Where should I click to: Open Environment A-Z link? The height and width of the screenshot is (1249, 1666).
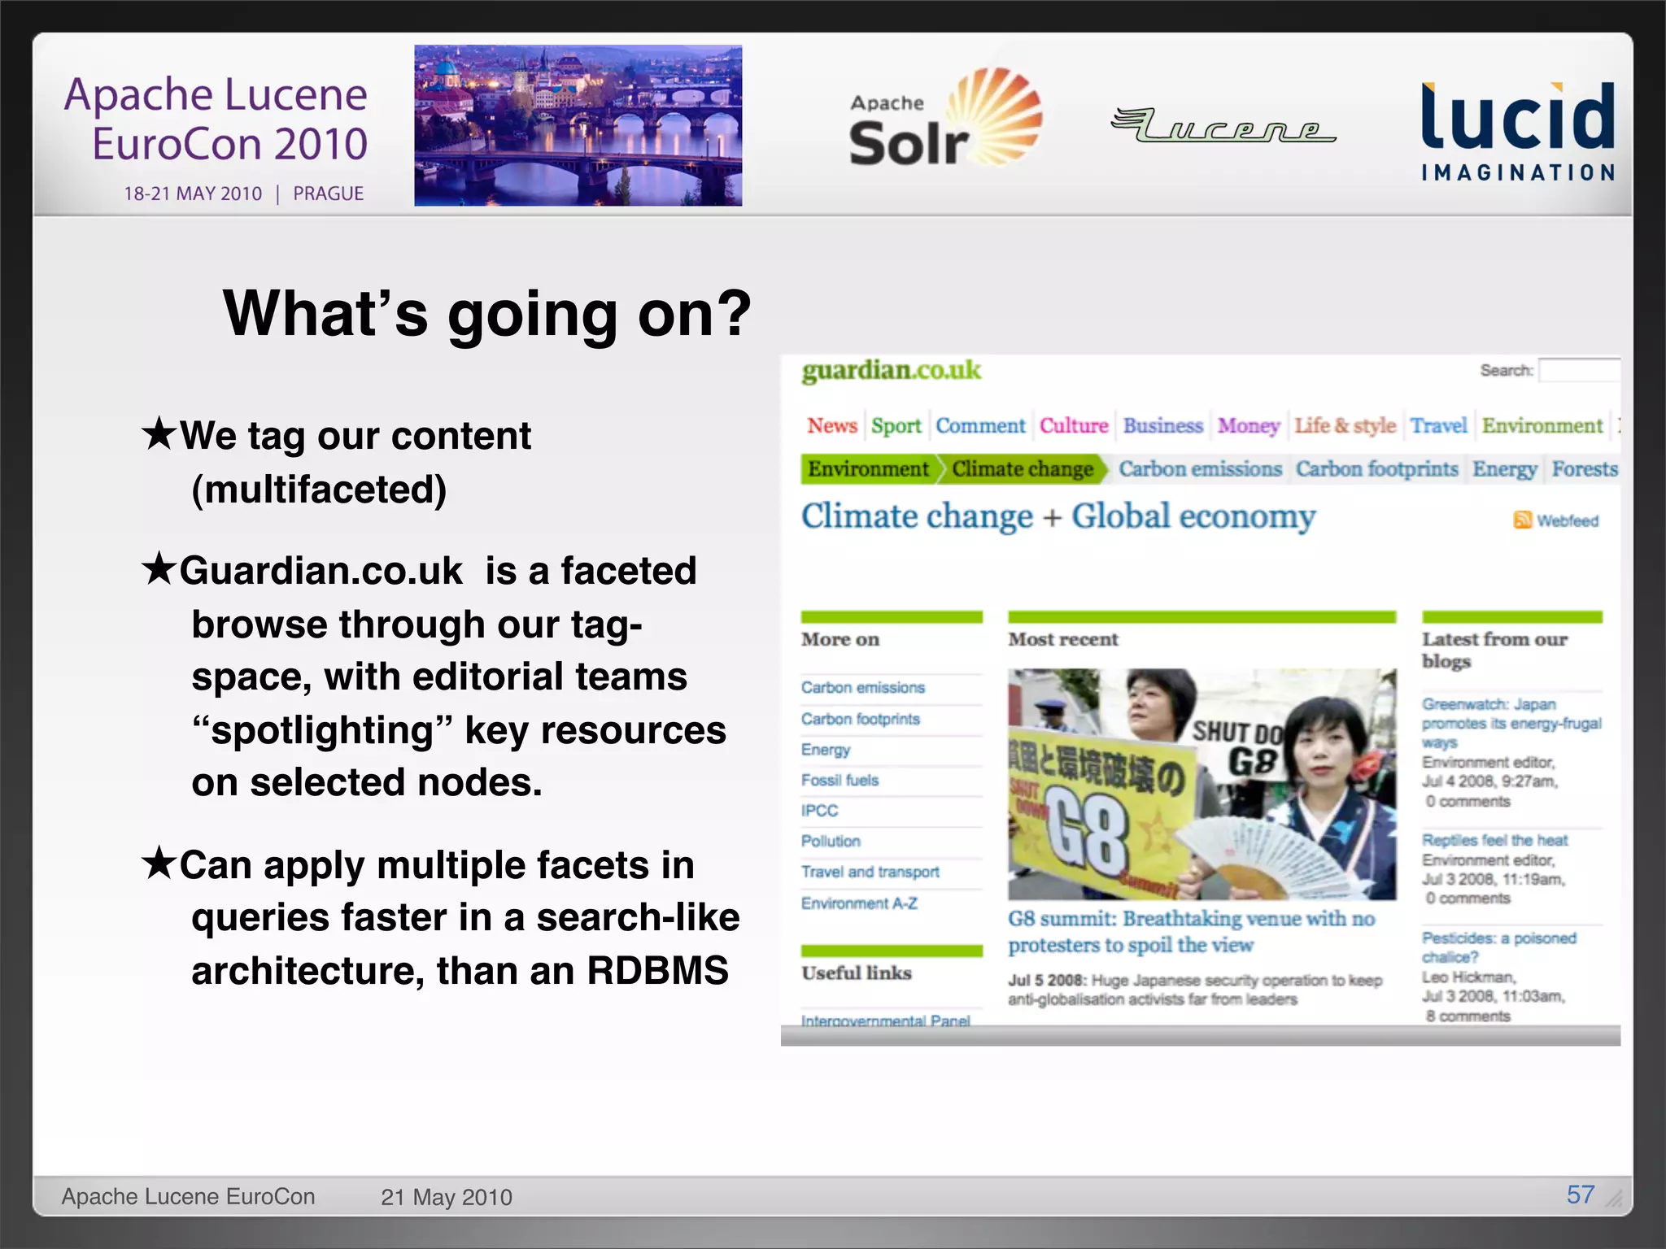pyautogui.click(x=859, y=903)
